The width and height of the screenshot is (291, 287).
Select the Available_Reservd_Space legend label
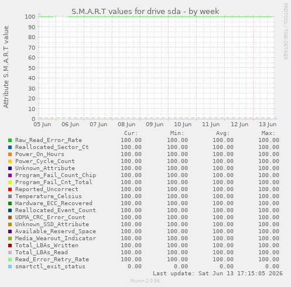coord(56,231)
